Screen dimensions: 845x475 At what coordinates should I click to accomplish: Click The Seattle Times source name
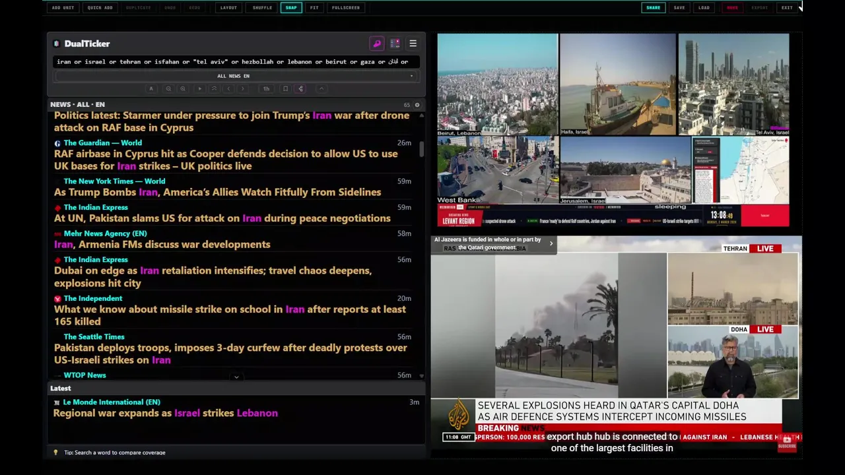[x=94, y=337]
